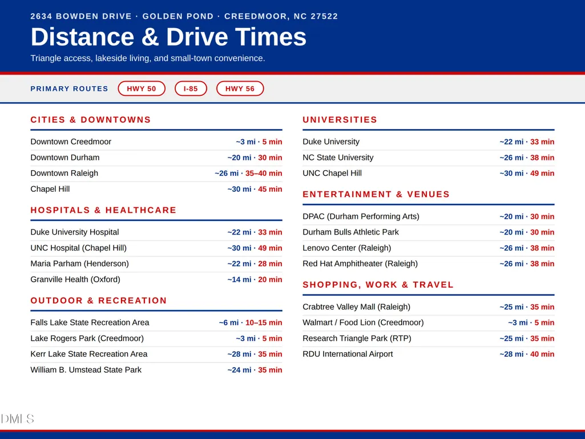
Task: Click the 2634 Bowden Drive address line
Action: tap(184, 17)
